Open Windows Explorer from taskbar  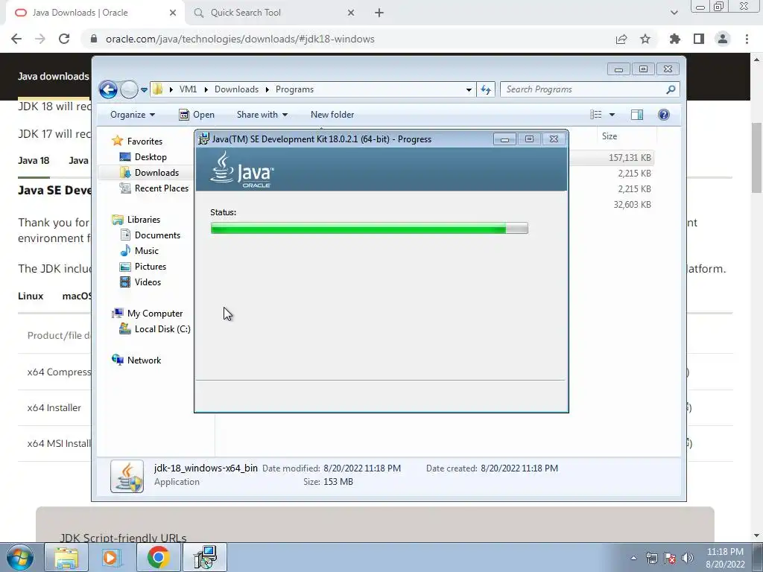tap(66, 557)
